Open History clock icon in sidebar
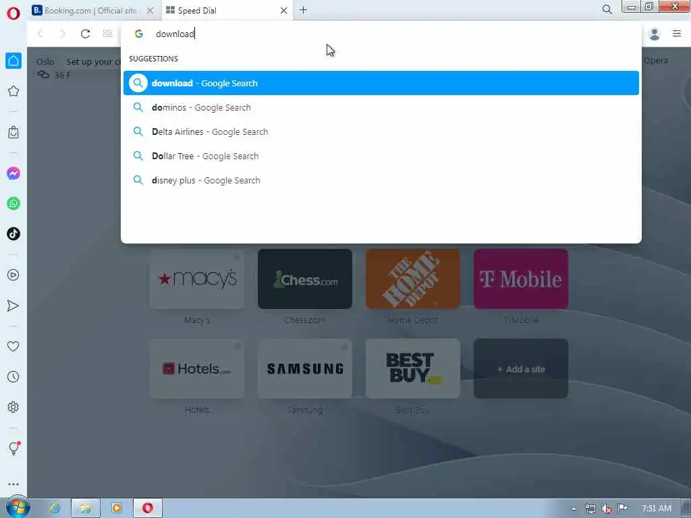This screenshot has width=691, height=518. point(13,376)
